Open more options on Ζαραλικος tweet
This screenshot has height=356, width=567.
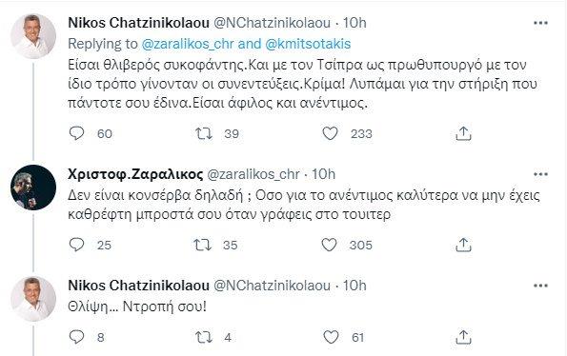(540, 174)
